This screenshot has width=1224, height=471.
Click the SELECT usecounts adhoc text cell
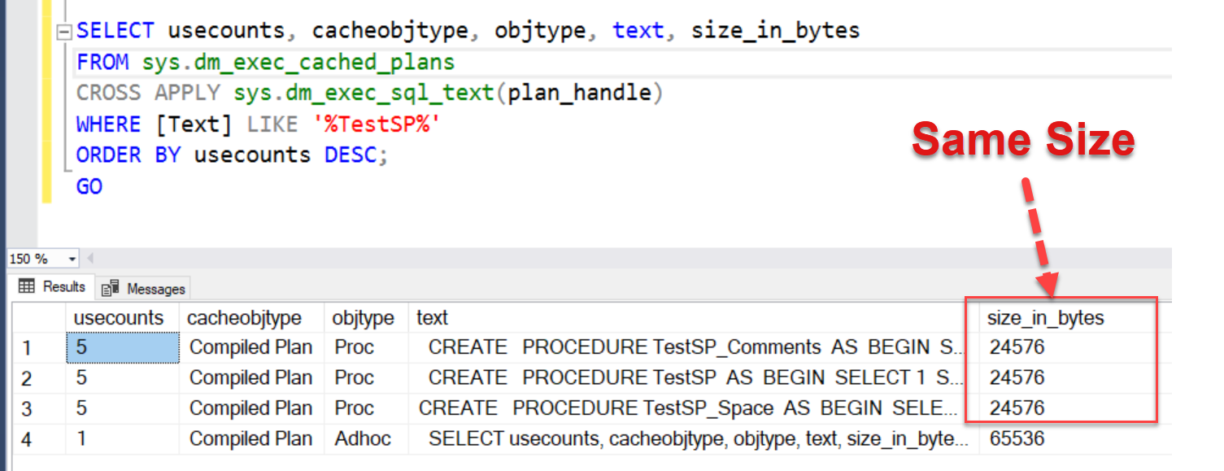point(694,439)
